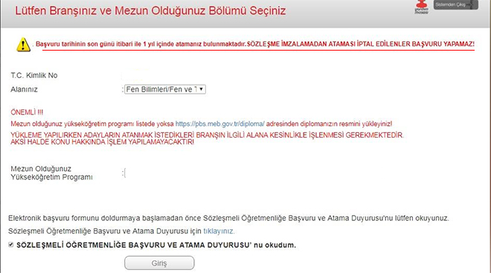Viewport: 491px width, 273px height.
Task: Click the Alanınız label text
Action: [24, 89]
